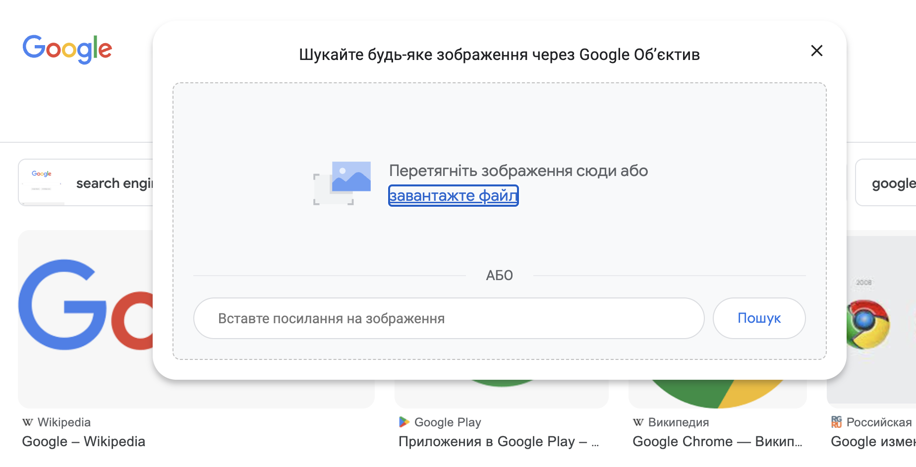The width and height of the screenshot is (916, 467).
Task: Click the Российская газета source icon
Action: [x=836, y=422]
